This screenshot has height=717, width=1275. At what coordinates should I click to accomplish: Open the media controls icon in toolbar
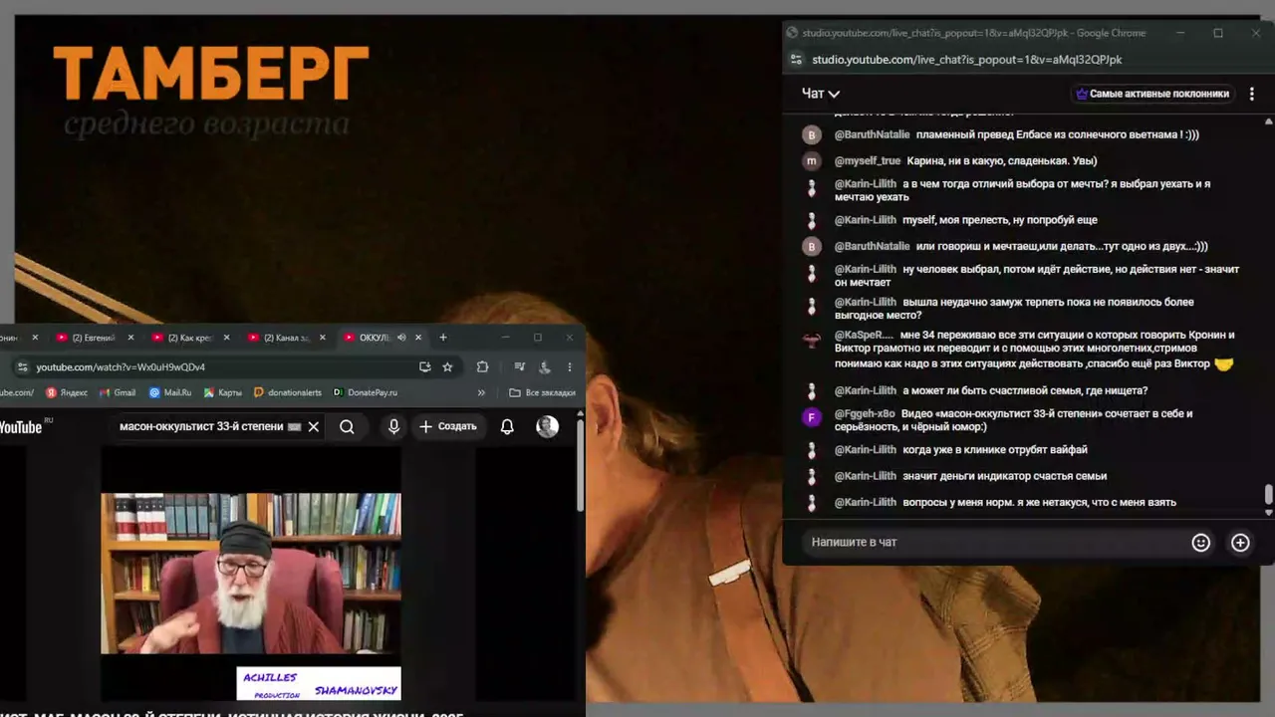pos(519,366)
